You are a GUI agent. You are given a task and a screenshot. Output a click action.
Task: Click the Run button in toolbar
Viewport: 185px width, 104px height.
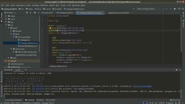click(x=160, y=9)
